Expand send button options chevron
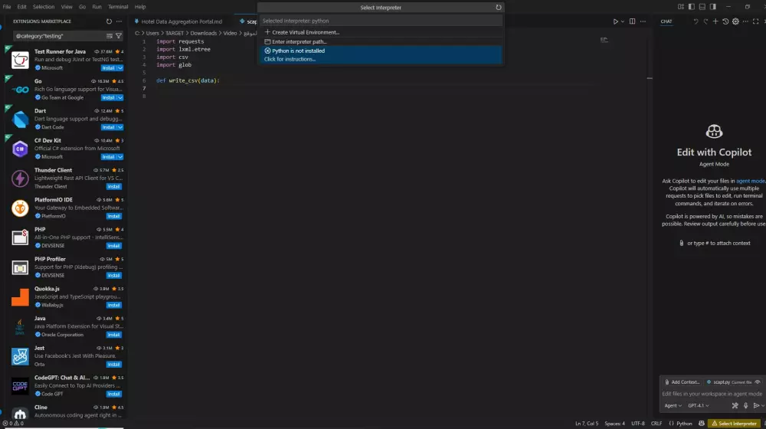Viewport: 766px width, 429px height. (x=762, y=405)
